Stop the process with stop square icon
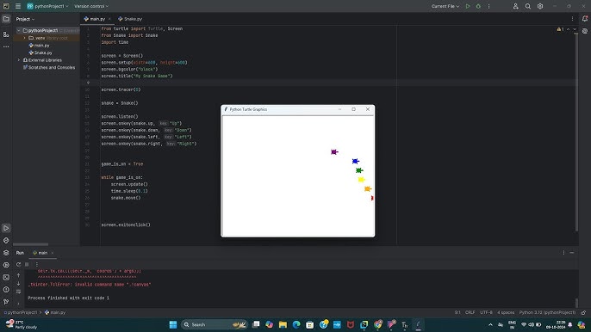 point(27,265)
